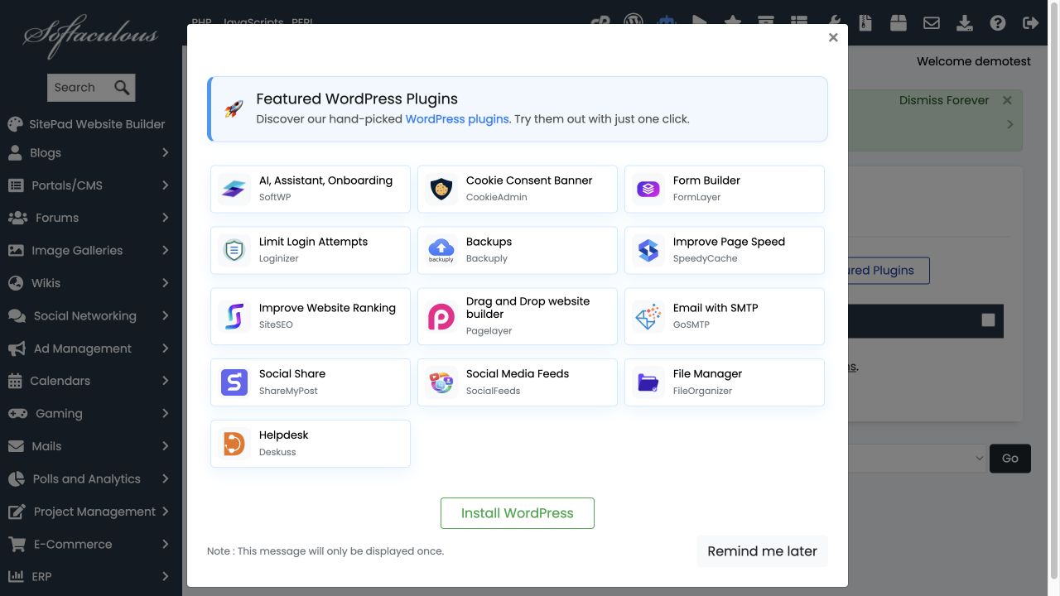Click the CookieAdmin shield icon
This screenshot has width=1060, height=596.
tap(441, 189)
